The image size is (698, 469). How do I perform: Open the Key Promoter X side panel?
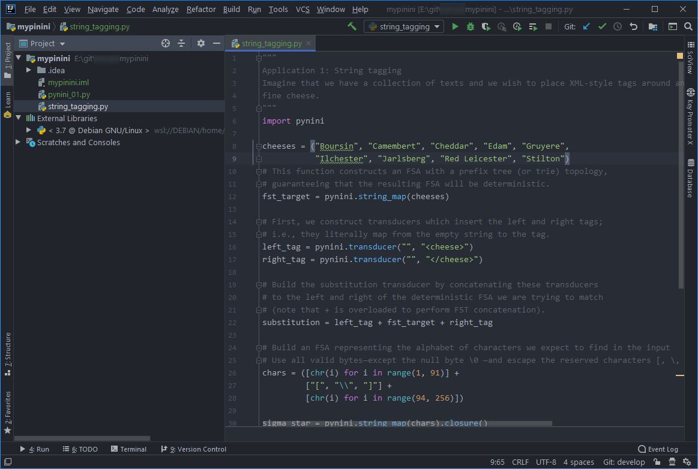(x=690, y=116)
